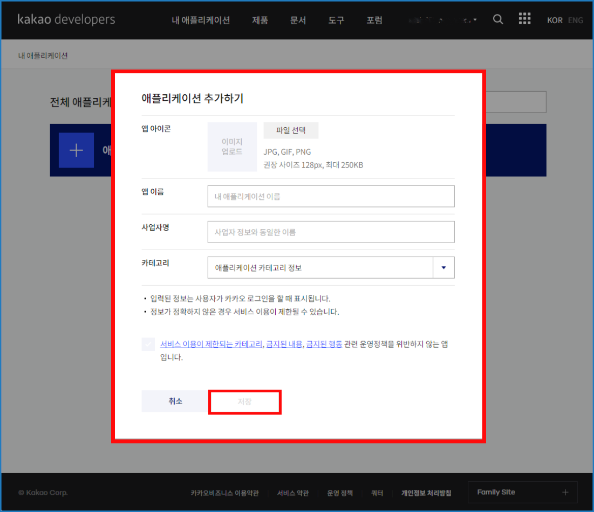Open the 금지된 내용 policy link
Image resolution: width=594 pixels, height=512 pixels.
click(284, 344)
